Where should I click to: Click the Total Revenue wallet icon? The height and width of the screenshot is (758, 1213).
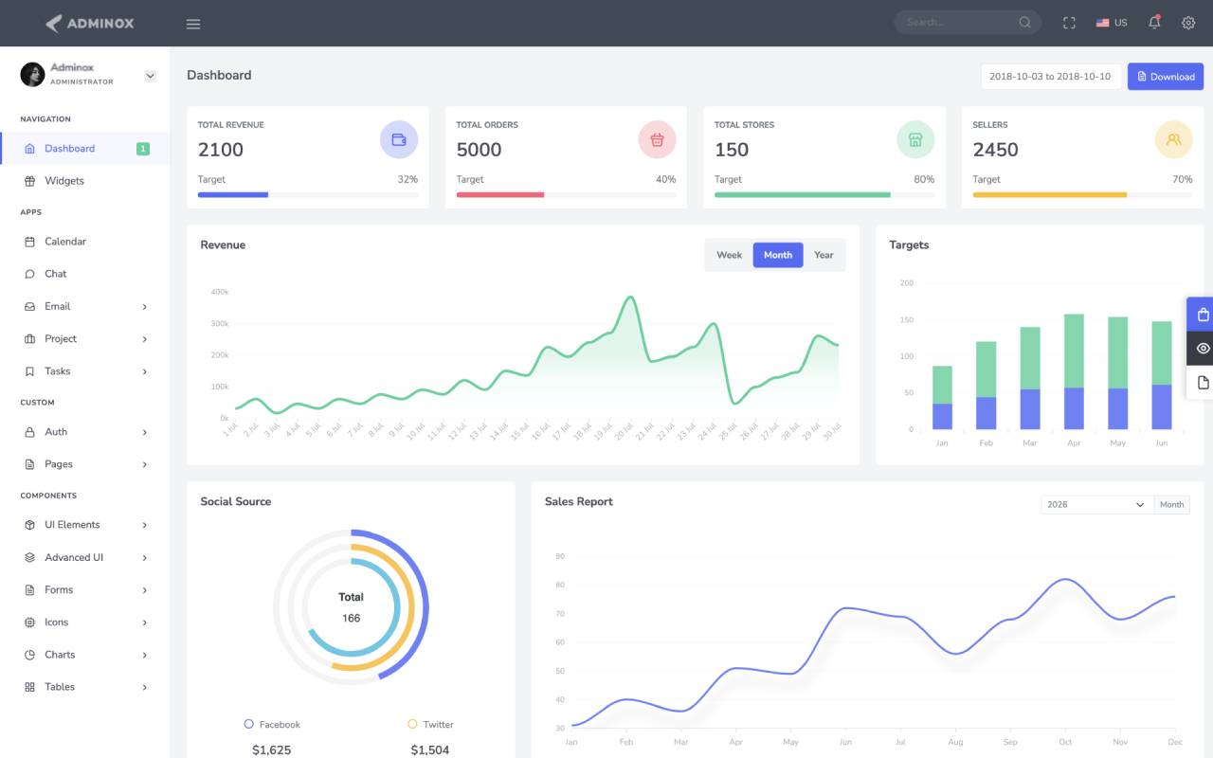pos(399,139)
